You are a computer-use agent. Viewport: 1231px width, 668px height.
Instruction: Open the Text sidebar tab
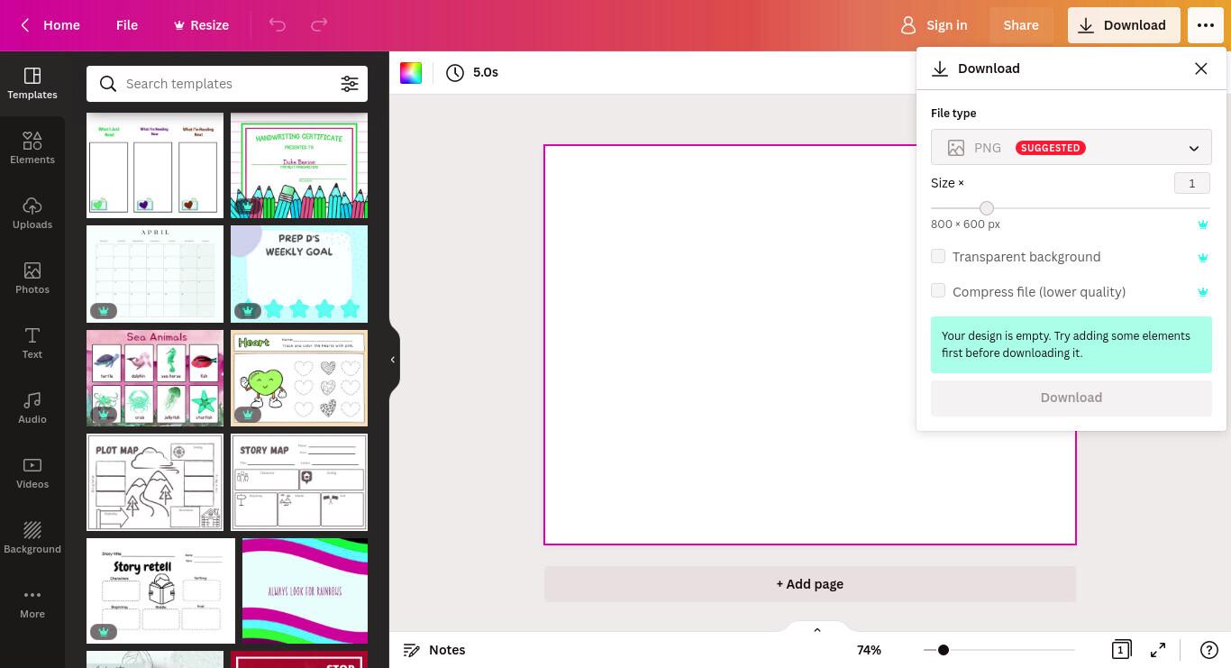tap(32, 343)
